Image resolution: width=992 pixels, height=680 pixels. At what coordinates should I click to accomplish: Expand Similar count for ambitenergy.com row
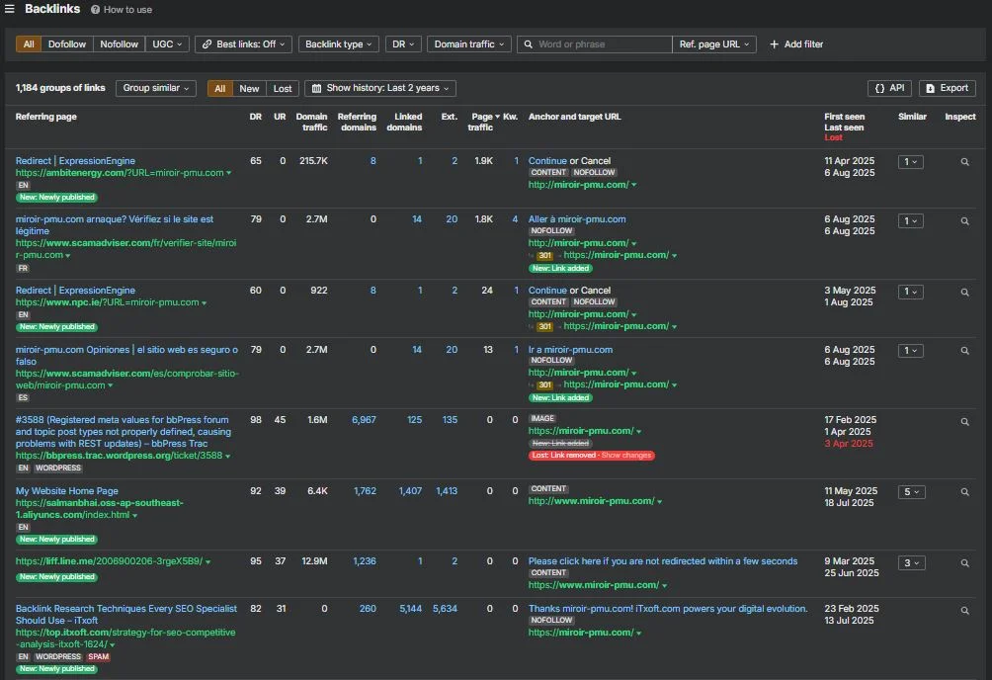point(910,162)
